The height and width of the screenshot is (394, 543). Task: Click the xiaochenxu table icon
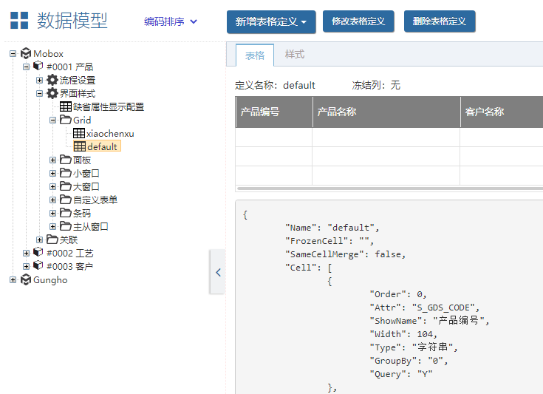tap(79, 134)
